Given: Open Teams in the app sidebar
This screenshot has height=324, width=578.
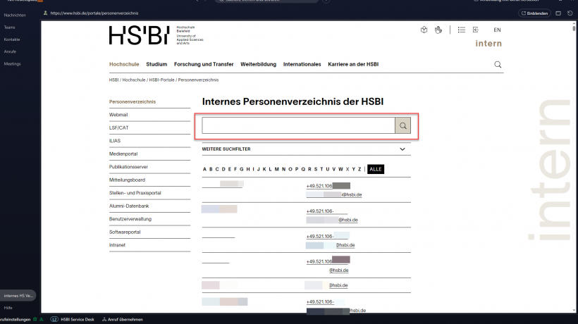Looking at the screenshot, I should pyautogui.click(x=10, y=27).
